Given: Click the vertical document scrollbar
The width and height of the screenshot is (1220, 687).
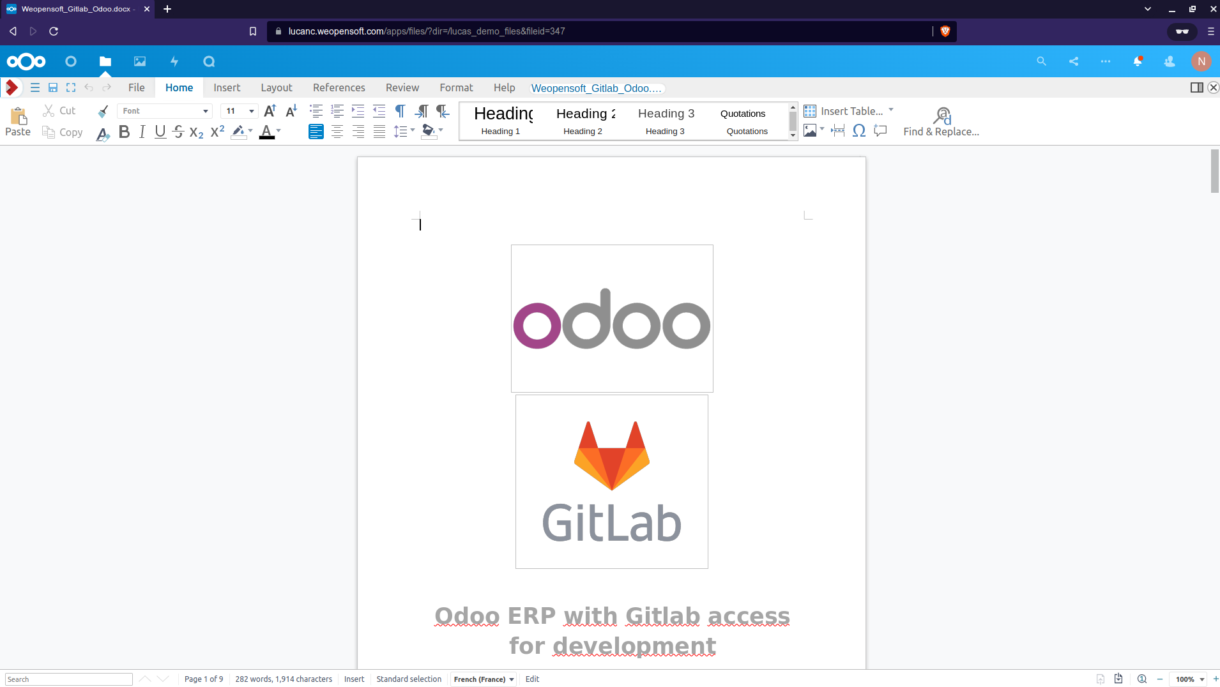Looking at the screenshot, I should (x=1214, y=170).
